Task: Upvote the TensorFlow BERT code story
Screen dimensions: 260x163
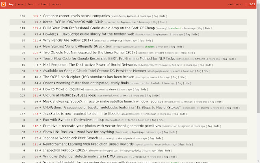Action: pos(40,58)
